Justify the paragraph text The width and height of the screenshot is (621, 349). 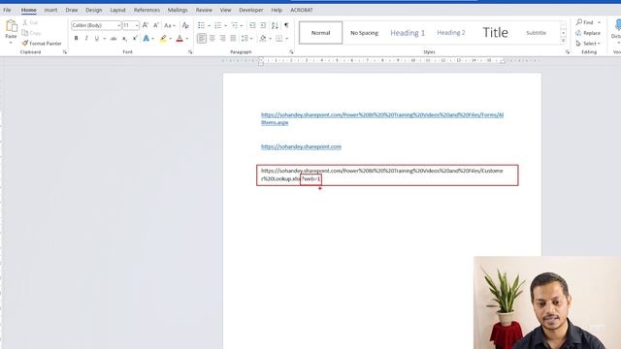233,39
